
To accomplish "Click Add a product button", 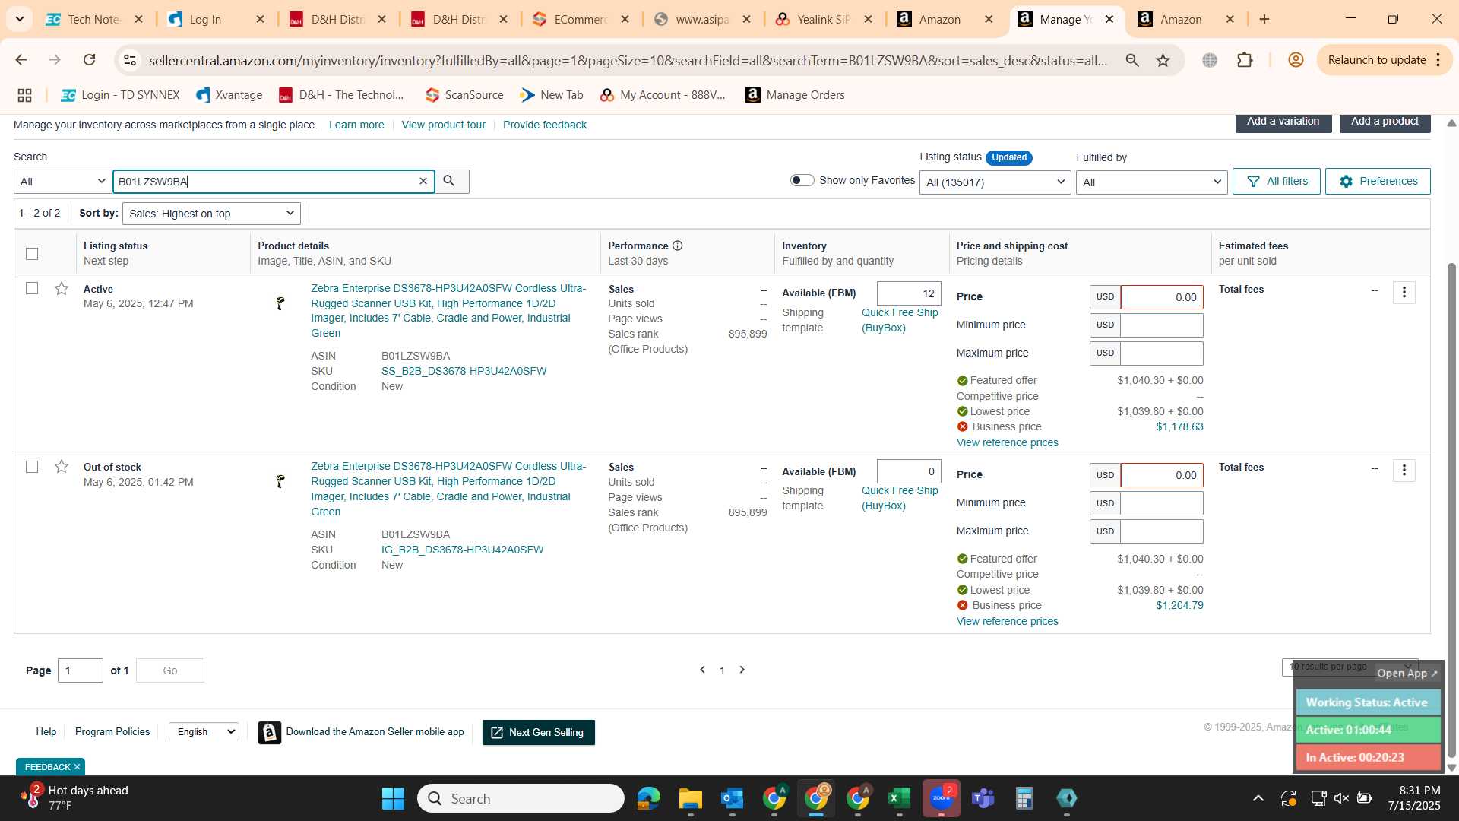I will pos(1385,122).
